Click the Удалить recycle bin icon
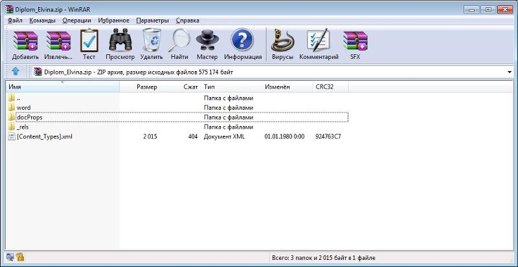 click(152, 40)
